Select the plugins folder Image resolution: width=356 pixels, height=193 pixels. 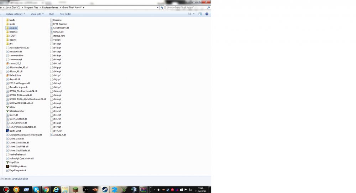[12, 28]
